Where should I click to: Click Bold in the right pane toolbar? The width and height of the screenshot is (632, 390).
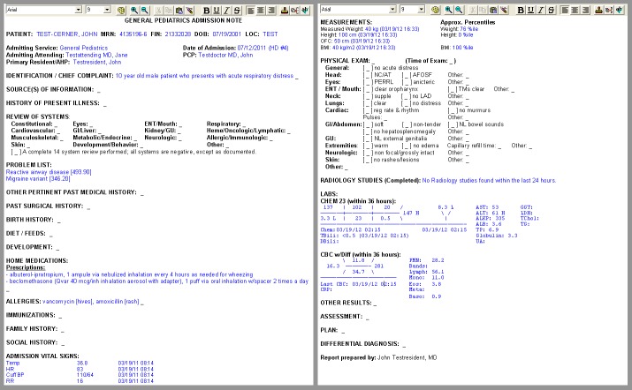pyautogui.click(x=521, y=10)
